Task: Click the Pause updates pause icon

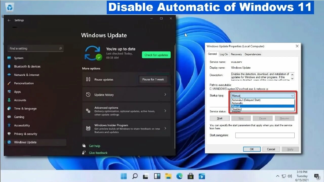Action: tap(88, 79)
